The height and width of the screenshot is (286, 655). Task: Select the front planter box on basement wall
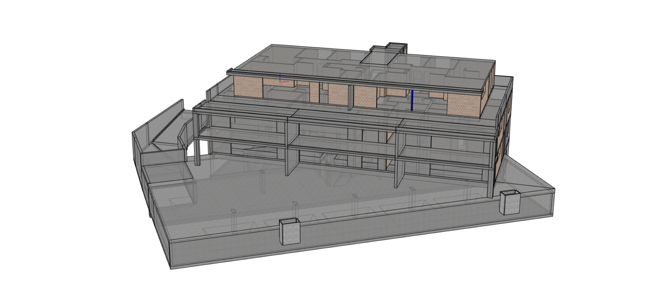pos(290,232)
